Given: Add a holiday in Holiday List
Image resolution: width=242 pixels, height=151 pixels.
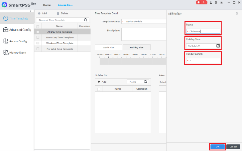Looking at the screenshot, I should [102, 82].
